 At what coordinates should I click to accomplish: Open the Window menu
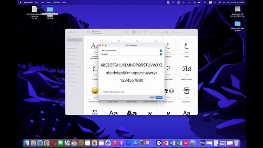[57, 2]
